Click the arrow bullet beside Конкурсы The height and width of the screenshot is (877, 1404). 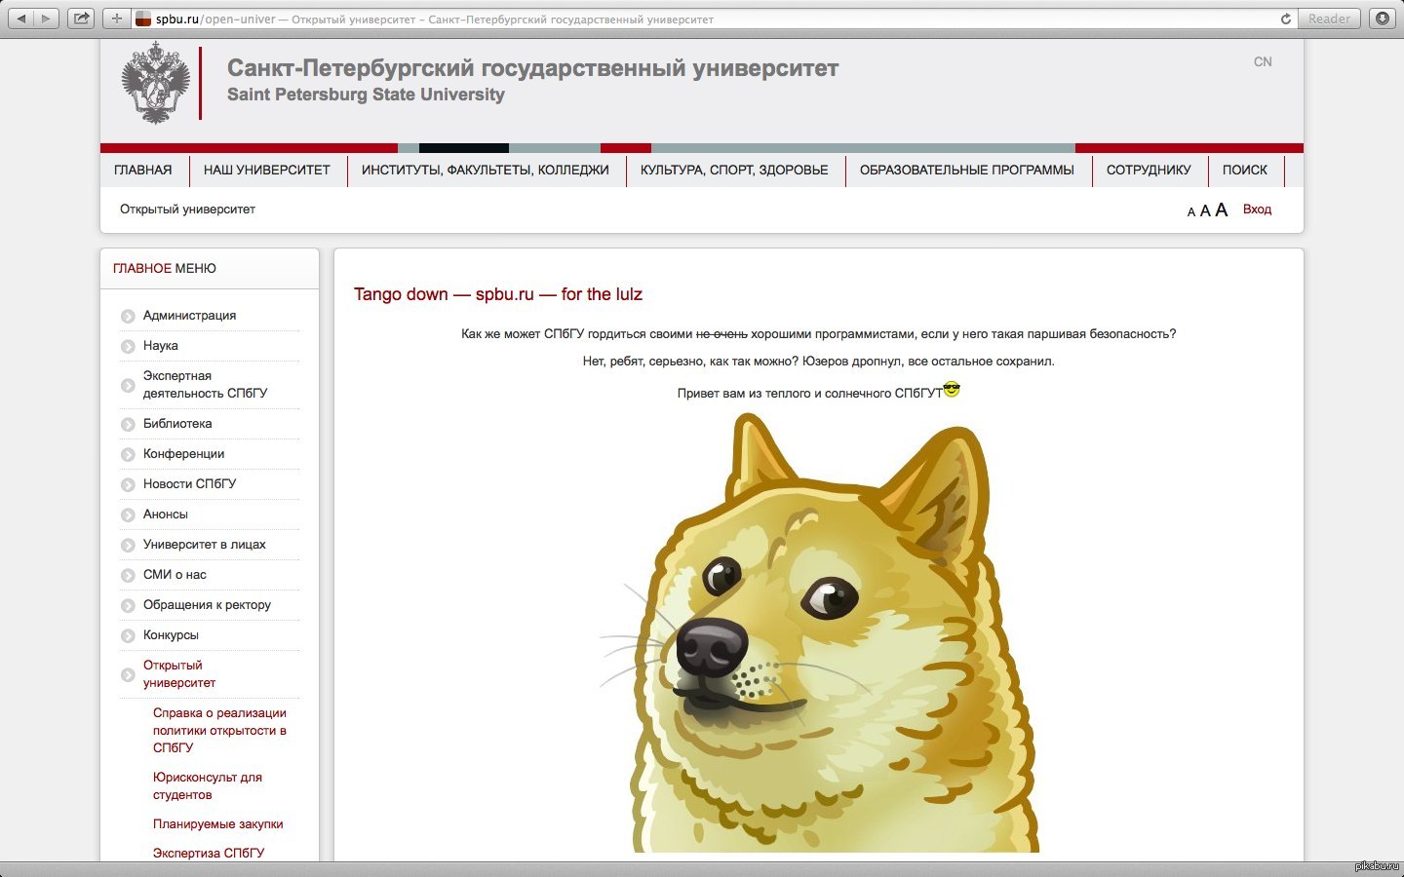pyautogui.click(x=128, y=635)
